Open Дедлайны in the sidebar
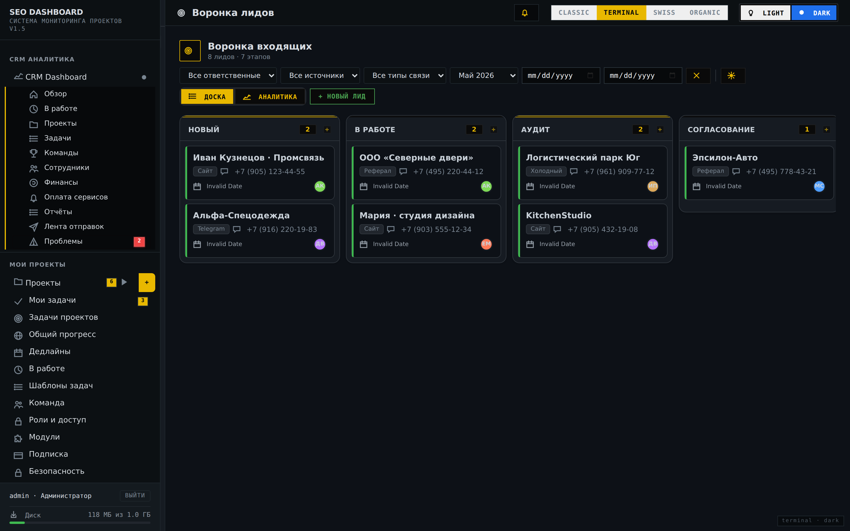850x531 pixels. (80, 352)
